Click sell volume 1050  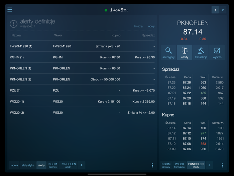point(202,88)
